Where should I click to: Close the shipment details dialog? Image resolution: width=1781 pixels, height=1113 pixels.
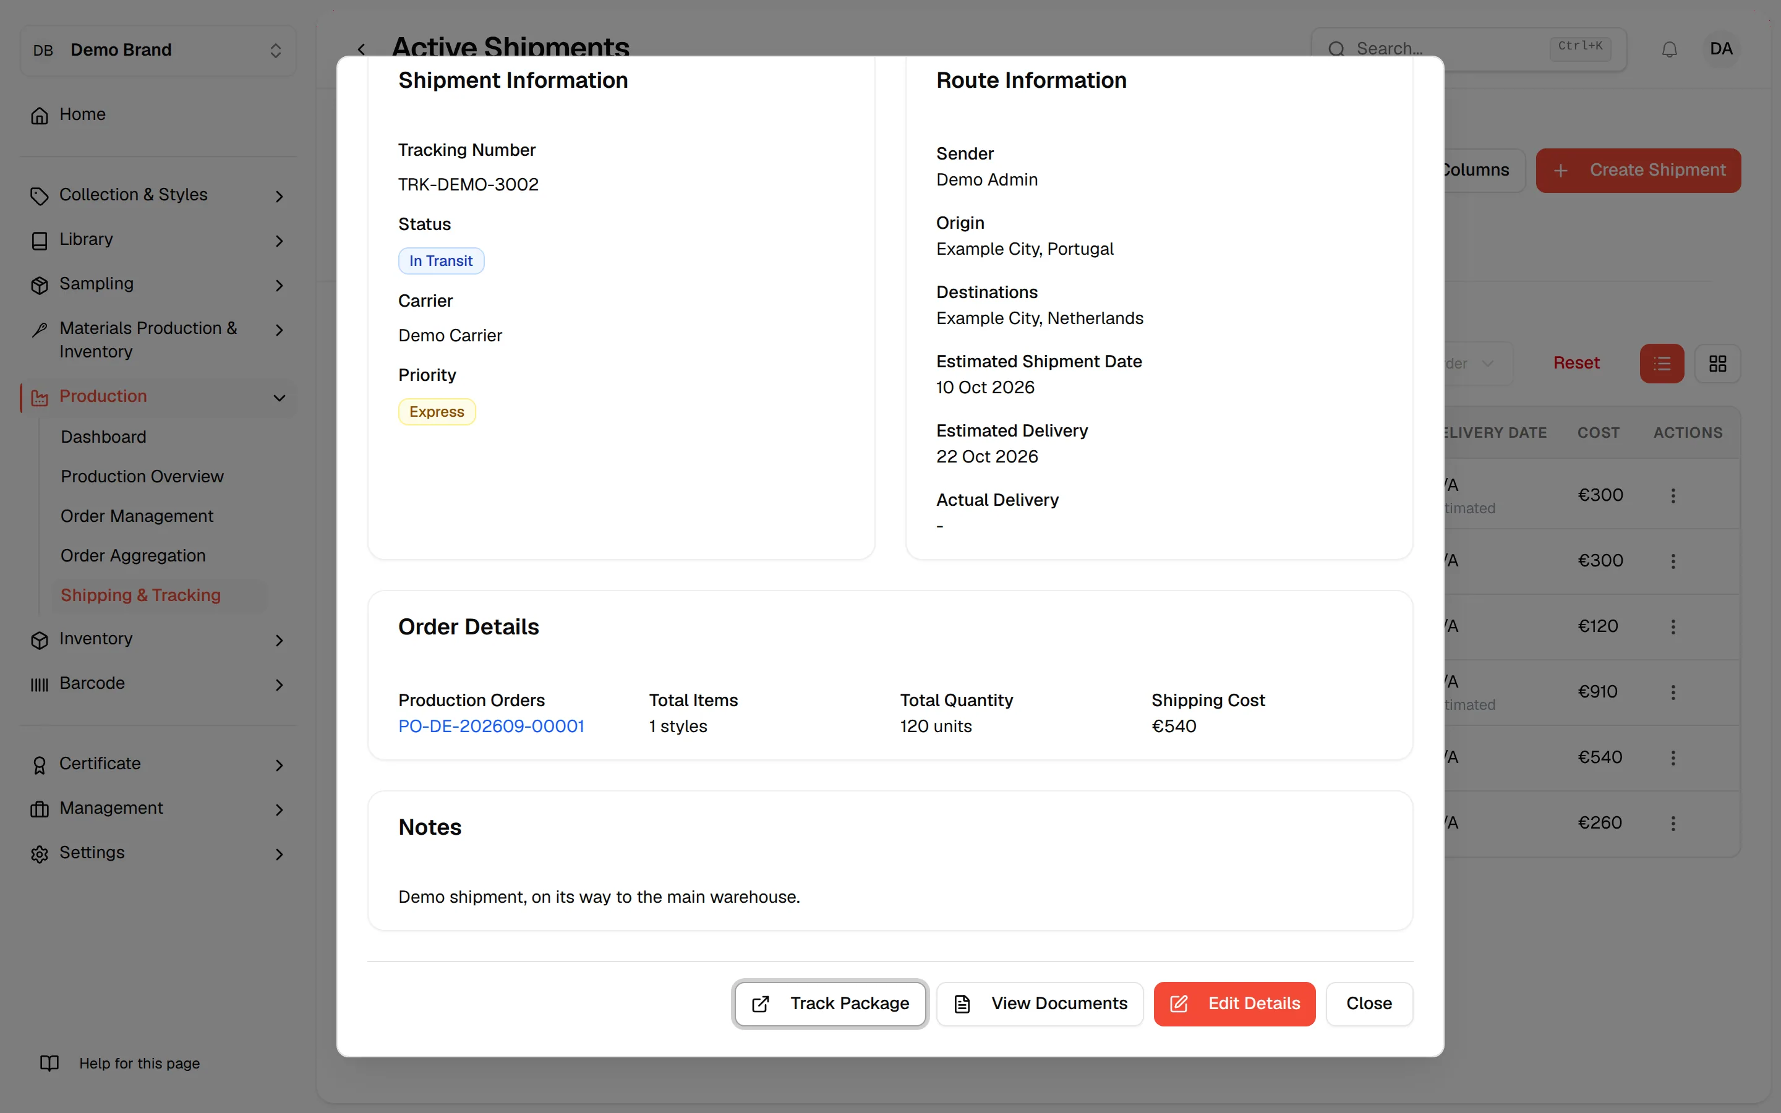pos(1369,1004)
